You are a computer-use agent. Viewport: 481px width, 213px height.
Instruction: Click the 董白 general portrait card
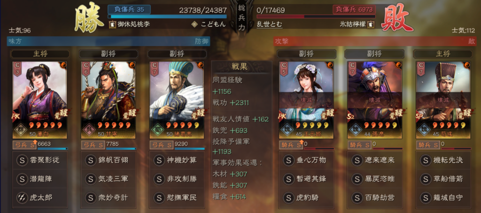40,100
